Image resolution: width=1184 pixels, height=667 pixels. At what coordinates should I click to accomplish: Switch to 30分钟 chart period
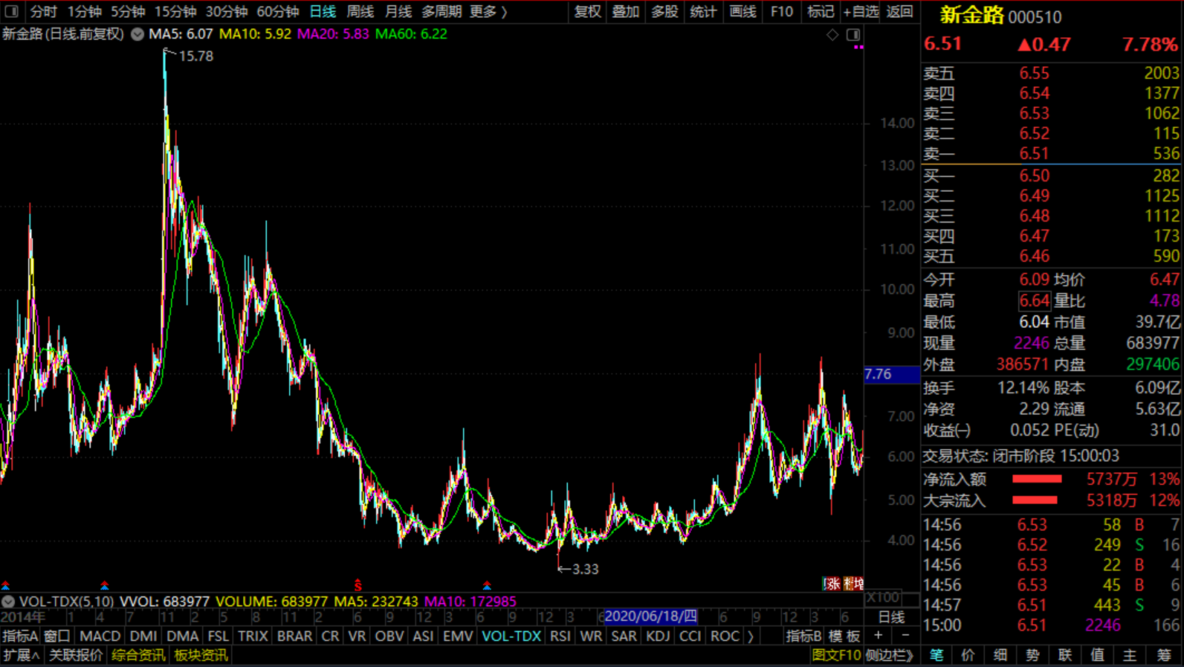click(227, 11)
